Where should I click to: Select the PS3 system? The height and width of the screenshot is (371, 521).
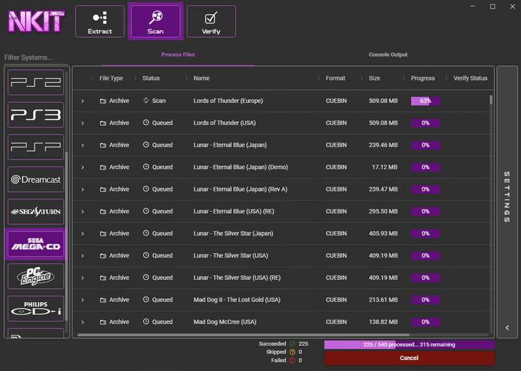click(36, 115)
